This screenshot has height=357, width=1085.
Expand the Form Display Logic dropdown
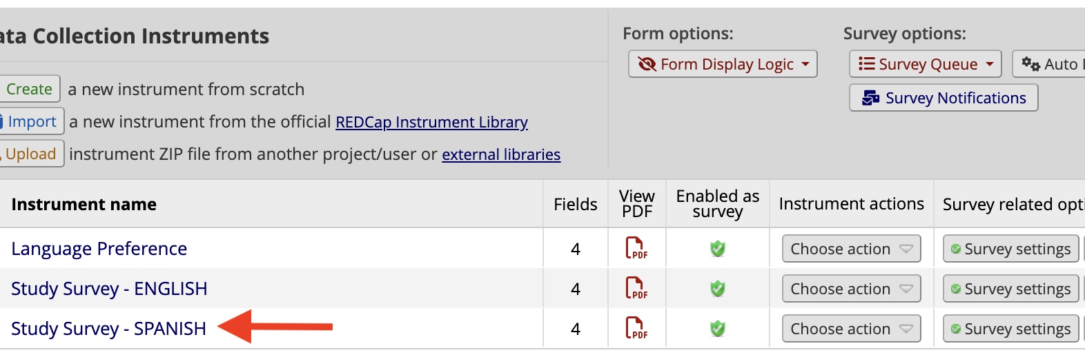[x=723, y=64]
